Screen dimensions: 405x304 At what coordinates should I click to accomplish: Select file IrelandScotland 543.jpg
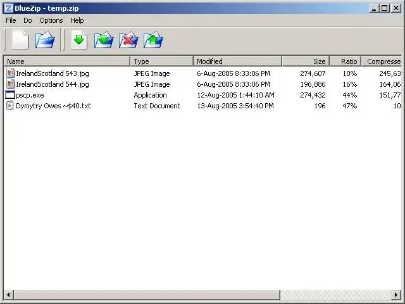click(53, 73)
